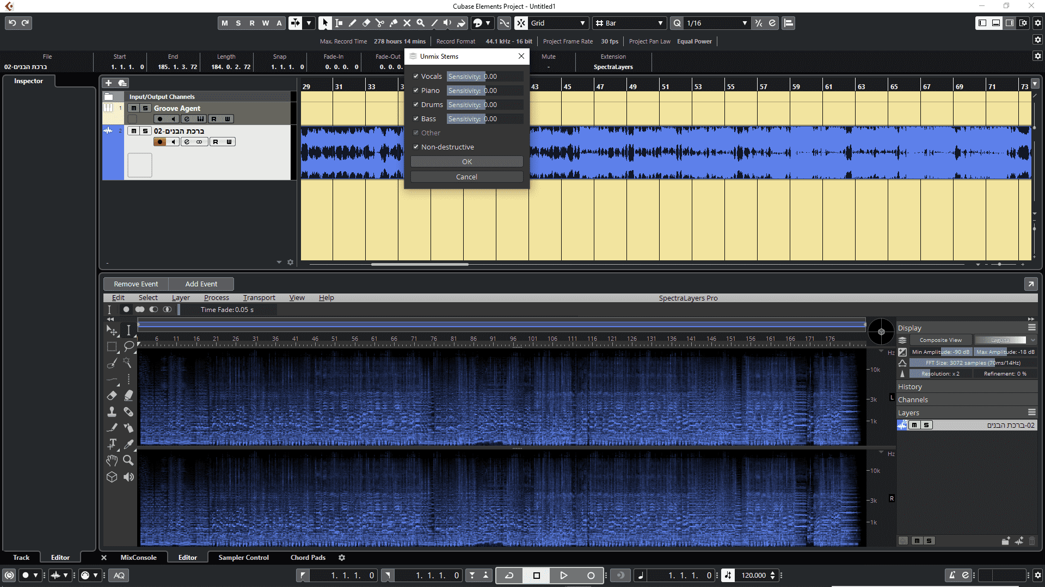Select the Glue tool in toolbar
This screenshot has width=1045, height=587.
[x=394, y=23]
